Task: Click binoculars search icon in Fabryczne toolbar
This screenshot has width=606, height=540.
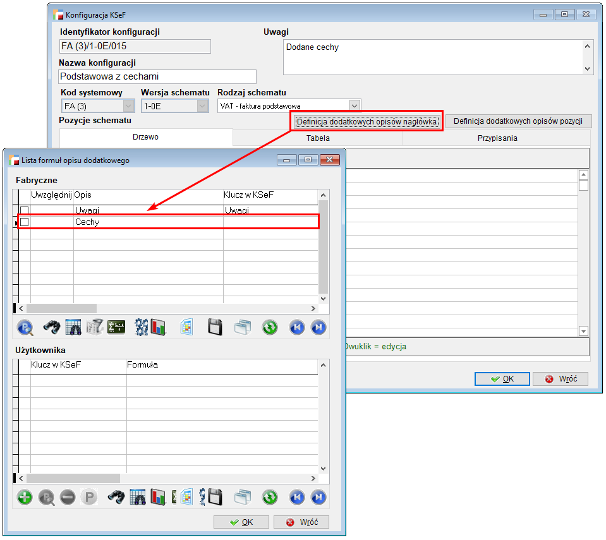Action: 51,327
